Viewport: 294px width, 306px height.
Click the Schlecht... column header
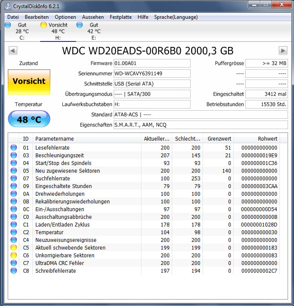[x=188, y=138]
